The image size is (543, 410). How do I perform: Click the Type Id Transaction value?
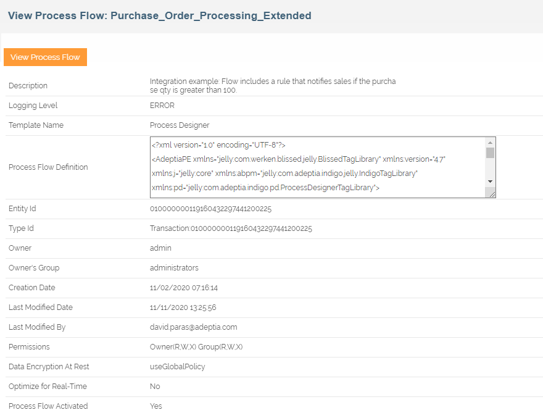(231, 228)
